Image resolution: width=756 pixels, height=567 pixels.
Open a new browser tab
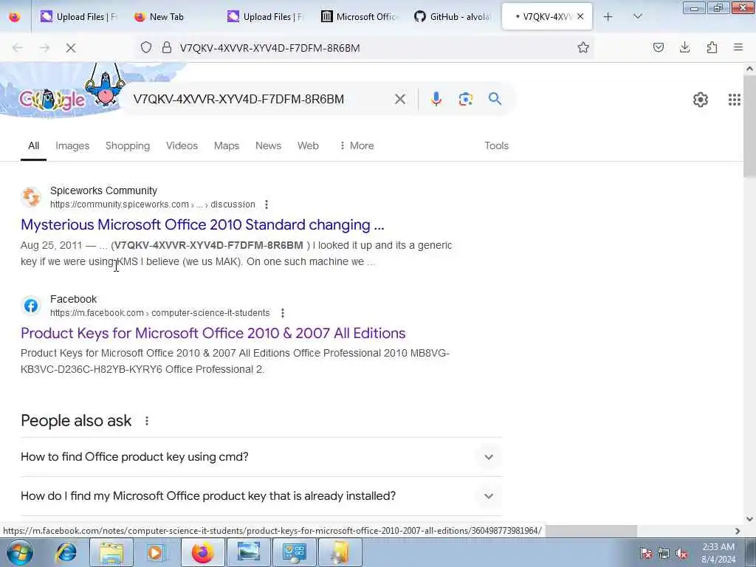[608, 17]
